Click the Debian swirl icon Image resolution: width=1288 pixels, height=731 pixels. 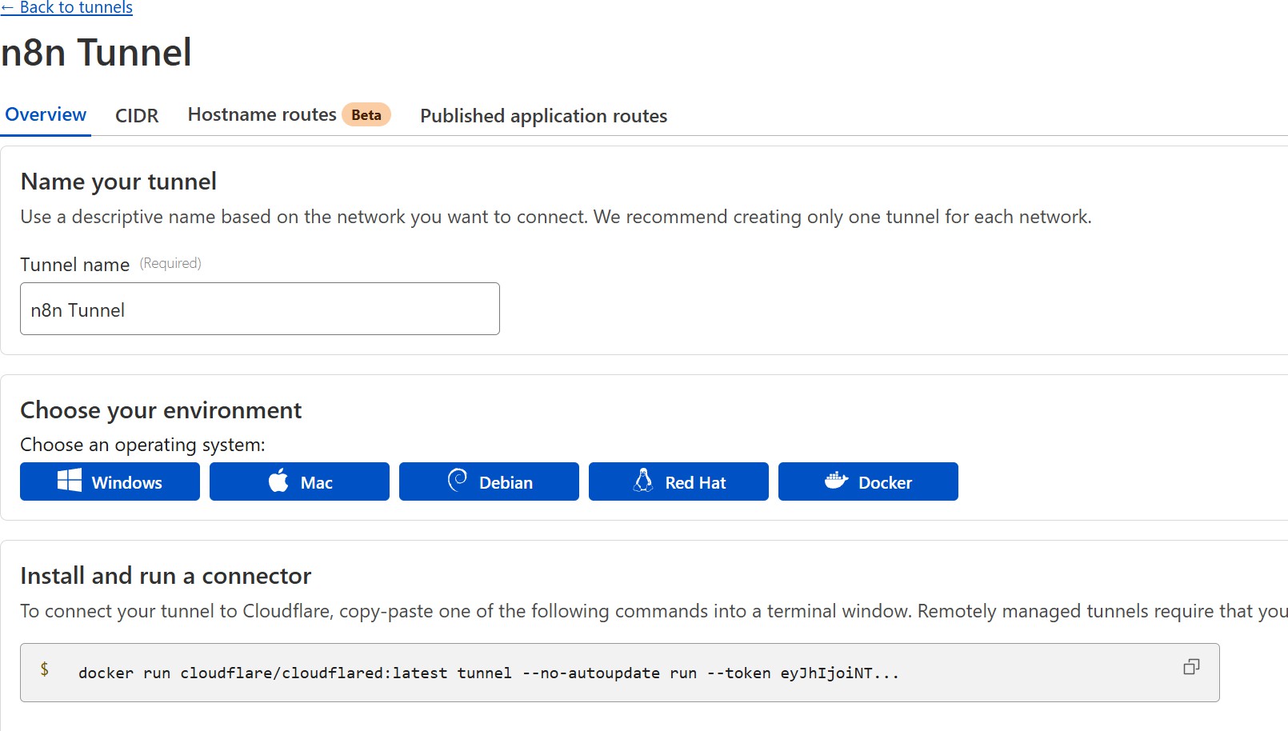click(456, 481)
